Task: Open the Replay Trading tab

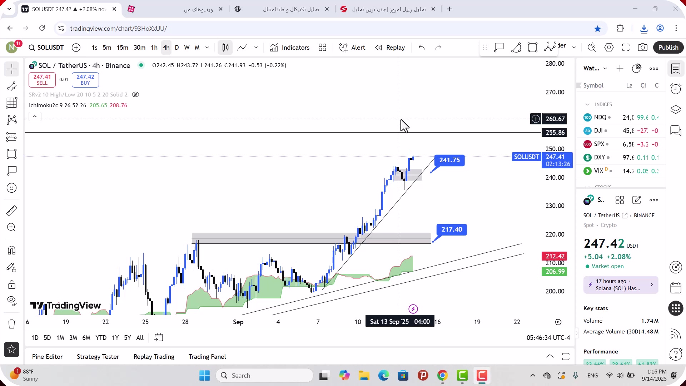Action: [154, 357]
